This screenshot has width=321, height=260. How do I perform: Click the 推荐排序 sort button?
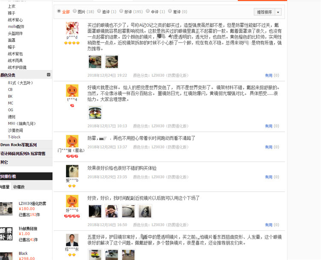click(265, 12)
